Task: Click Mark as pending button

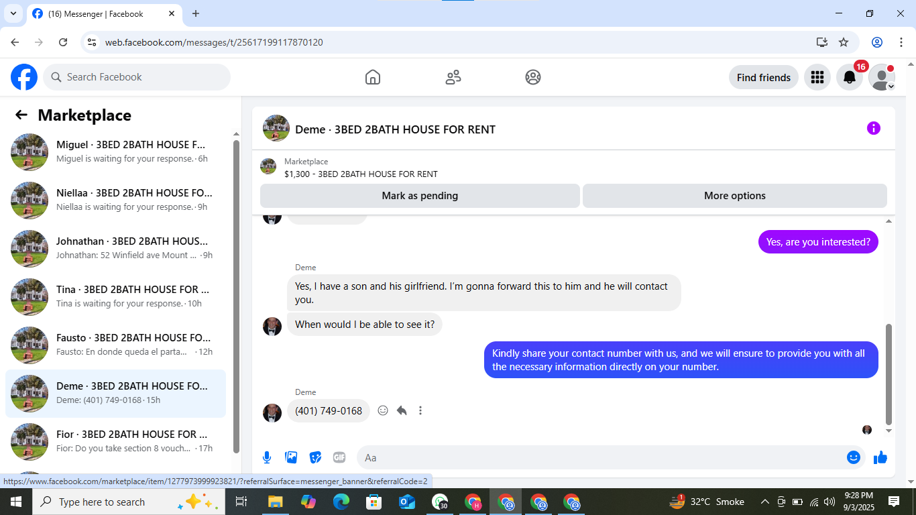Action: tap(420, 196)
